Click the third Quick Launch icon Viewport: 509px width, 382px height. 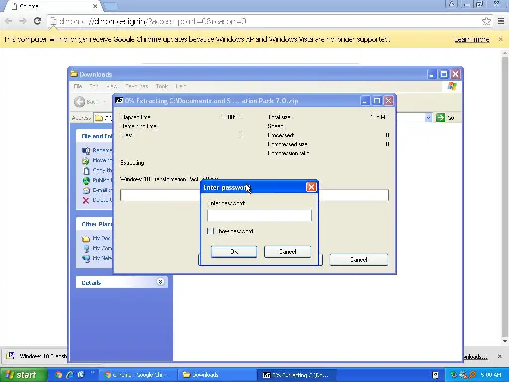click(x=81, y=375)
